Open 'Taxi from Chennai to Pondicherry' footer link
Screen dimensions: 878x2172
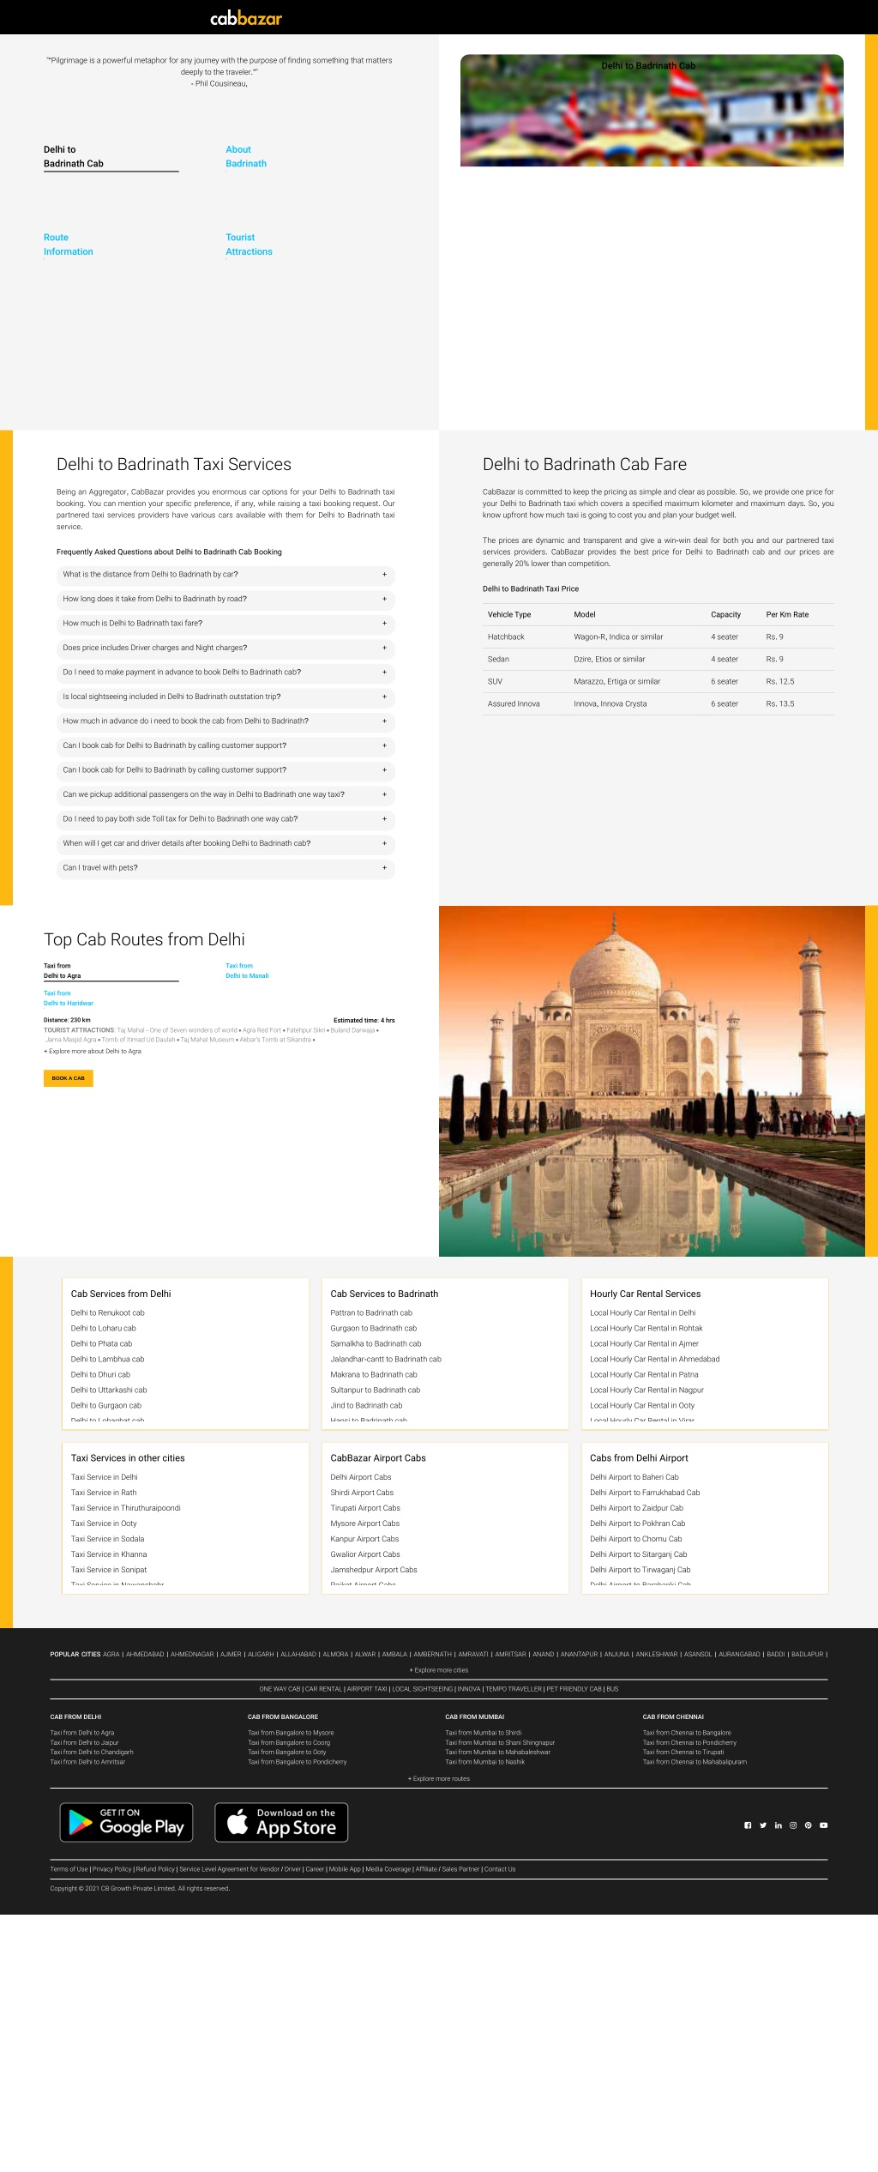coord(689,1743)
